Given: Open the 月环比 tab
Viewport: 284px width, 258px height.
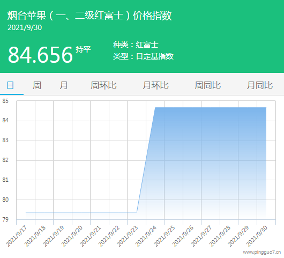Looking at the screenshot, I should click(155, 85).
